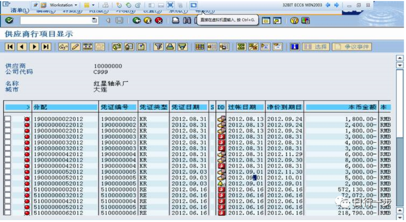
Task: Click Display document glasses icon
Action: pyautogui.click(x=63, y=47)
